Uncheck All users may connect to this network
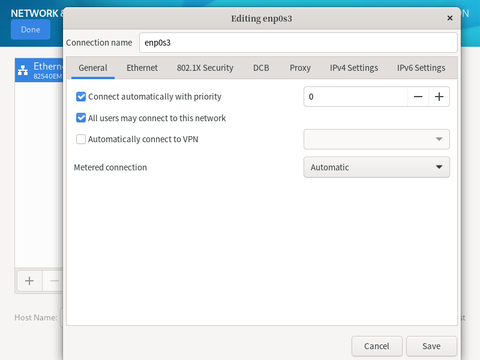This screenshot has height=360, width=480. [x=82, y=118]
